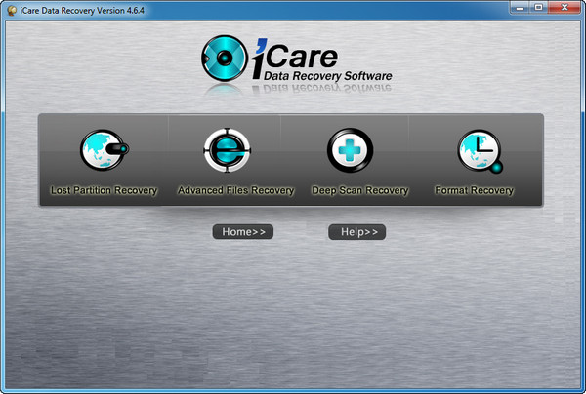Click 'iCare Data Recovery Version 4.6.4' title
The width and height of the screenshot is (586, 394).
coord(82,11)
